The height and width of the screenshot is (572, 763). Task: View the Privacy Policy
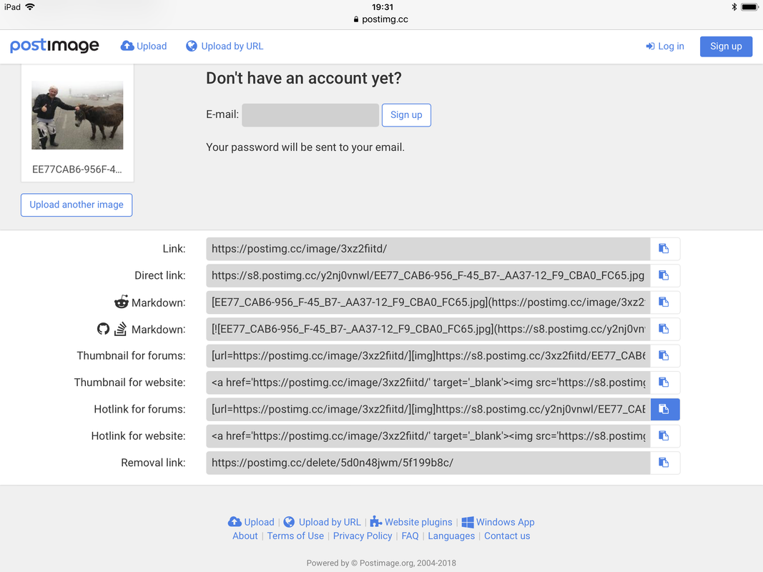[x=363, y=536]
